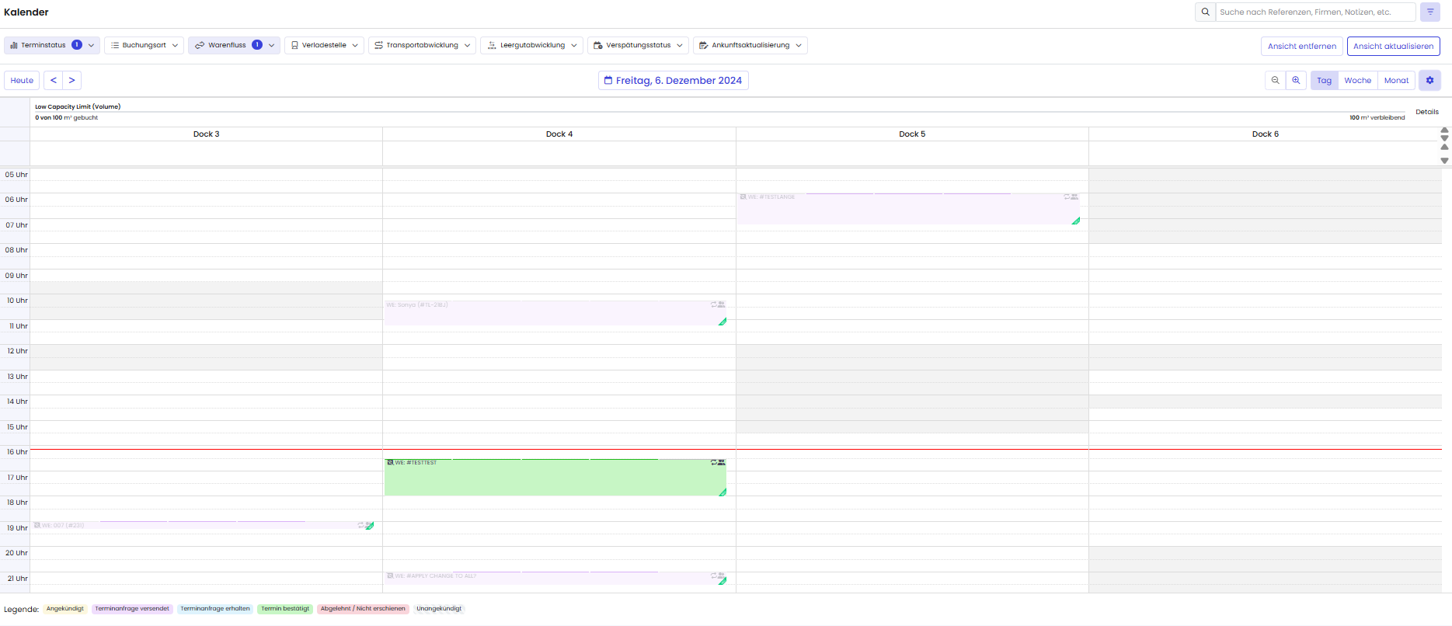The image size is (1452, 626).
Task: Click the reference search input field
Action: pos(1314,12)
